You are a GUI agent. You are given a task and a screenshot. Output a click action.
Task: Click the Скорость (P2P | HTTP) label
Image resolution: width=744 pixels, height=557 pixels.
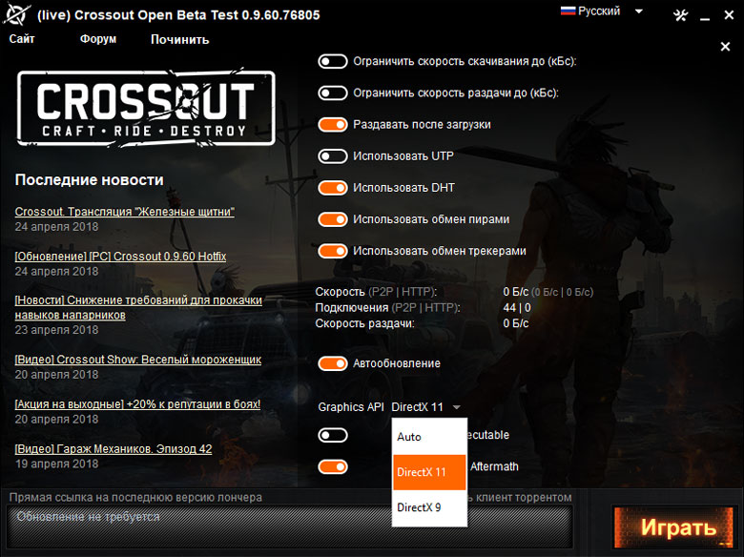[x=376, y=291]
